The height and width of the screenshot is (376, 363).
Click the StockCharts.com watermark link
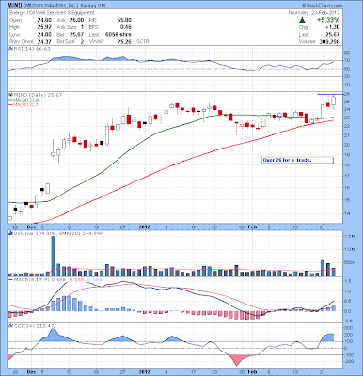[x=322, y=6]
